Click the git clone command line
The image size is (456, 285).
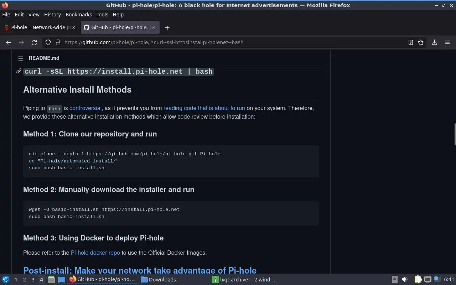click(x=125, y=154)
